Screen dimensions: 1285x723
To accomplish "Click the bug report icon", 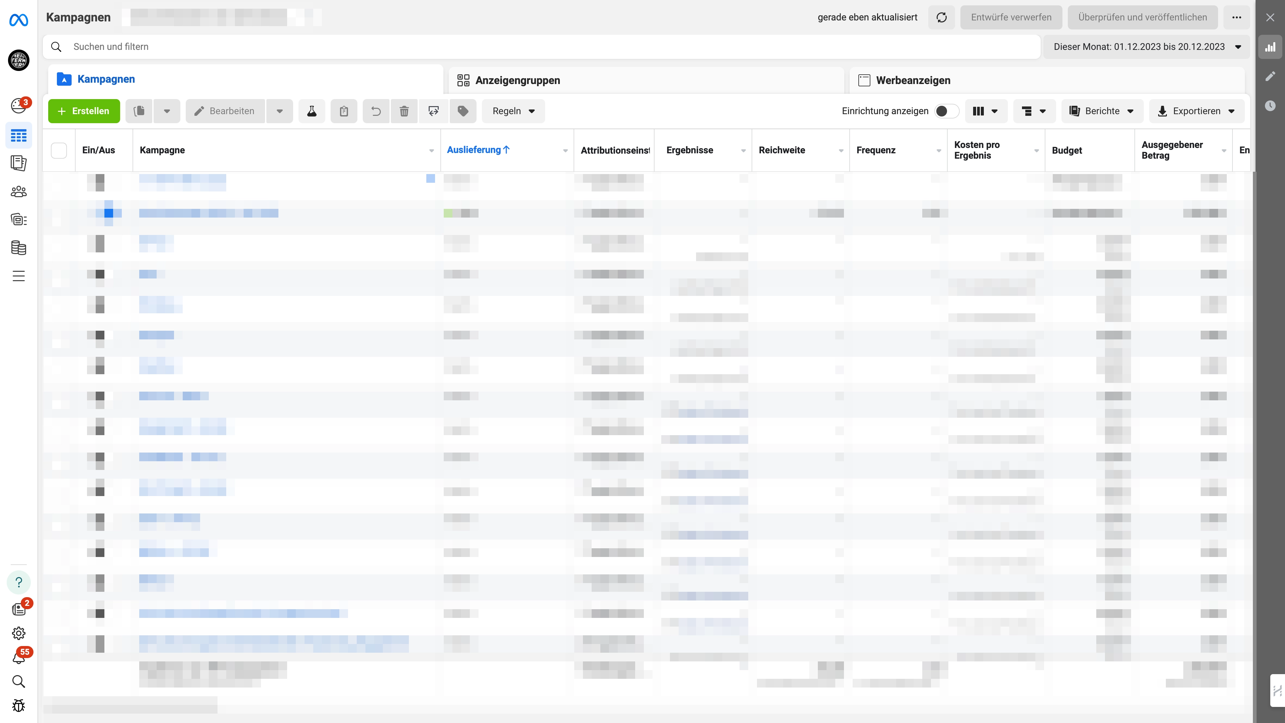I will pyautogui.click(x=18, y=706).
